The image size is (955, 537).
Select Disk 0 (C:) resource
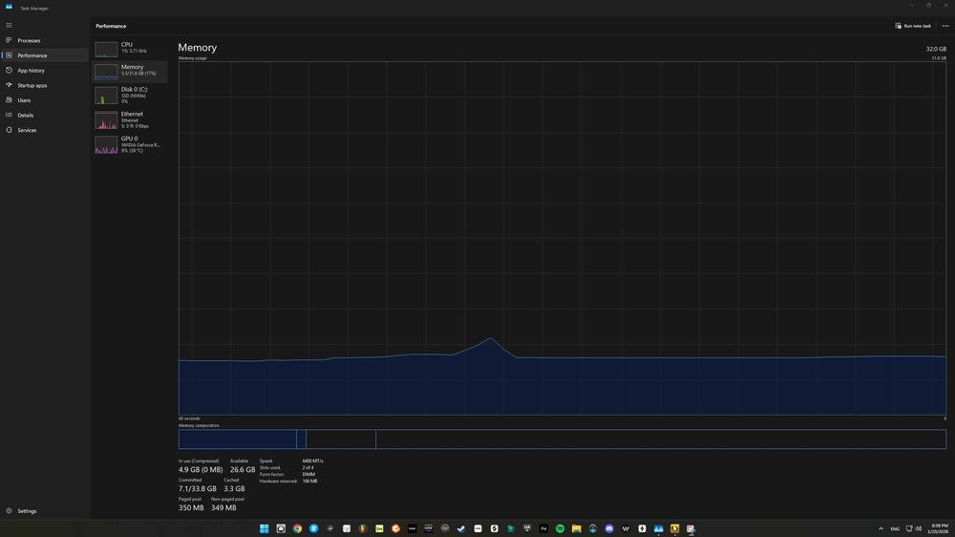[130, 96]
